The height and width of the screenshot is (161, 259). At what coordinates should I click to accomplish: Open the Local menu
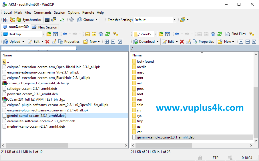(8, 13)
